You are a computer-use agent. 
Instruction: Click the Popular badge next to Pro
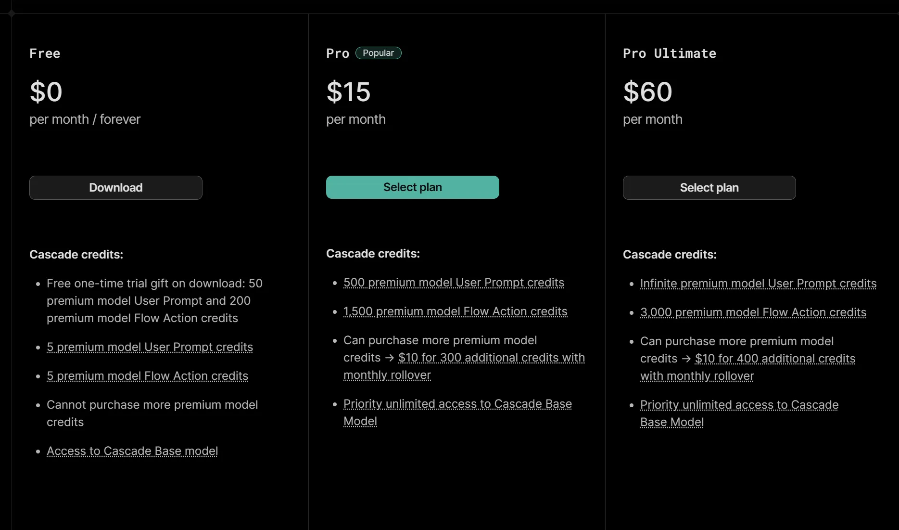click(x=378, y=53)
